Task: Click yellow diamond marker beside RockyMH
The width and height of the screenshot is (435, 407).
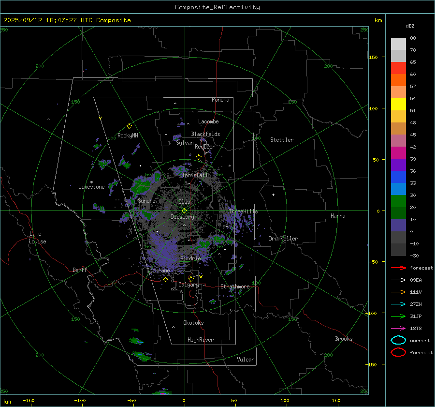Action: [x=129, y=126]
